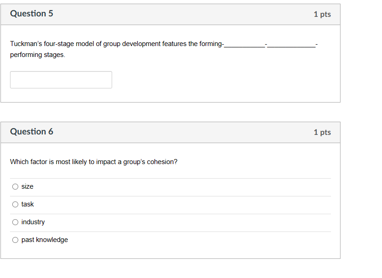Click the Tuckman's four-stage model question text
The width and height of the screenshot is (382, 278).
[x=91, y=44]
